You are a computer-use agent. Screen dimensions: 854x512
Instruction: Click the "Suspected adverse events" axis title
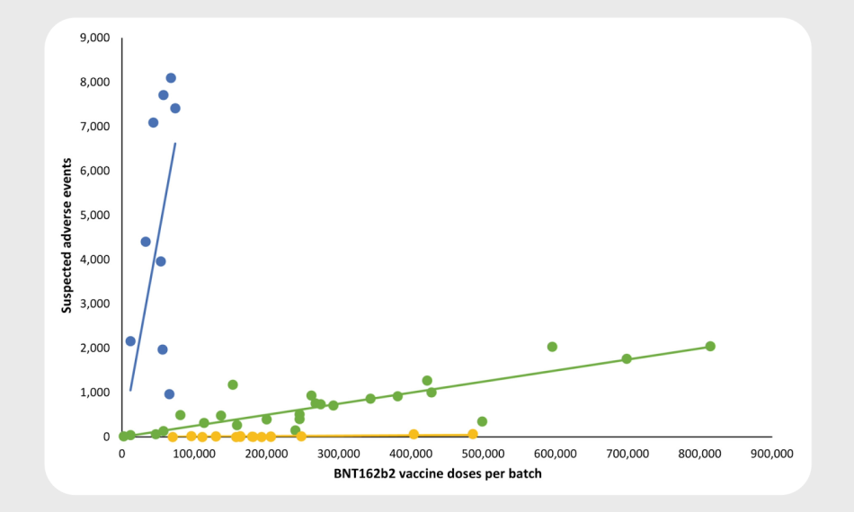coord(67,236)
